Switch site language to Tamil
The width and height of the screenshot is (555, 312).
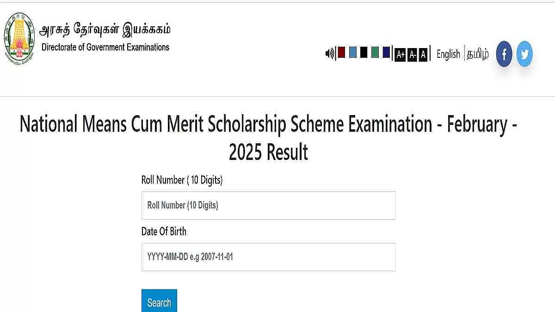coord(477,54)
